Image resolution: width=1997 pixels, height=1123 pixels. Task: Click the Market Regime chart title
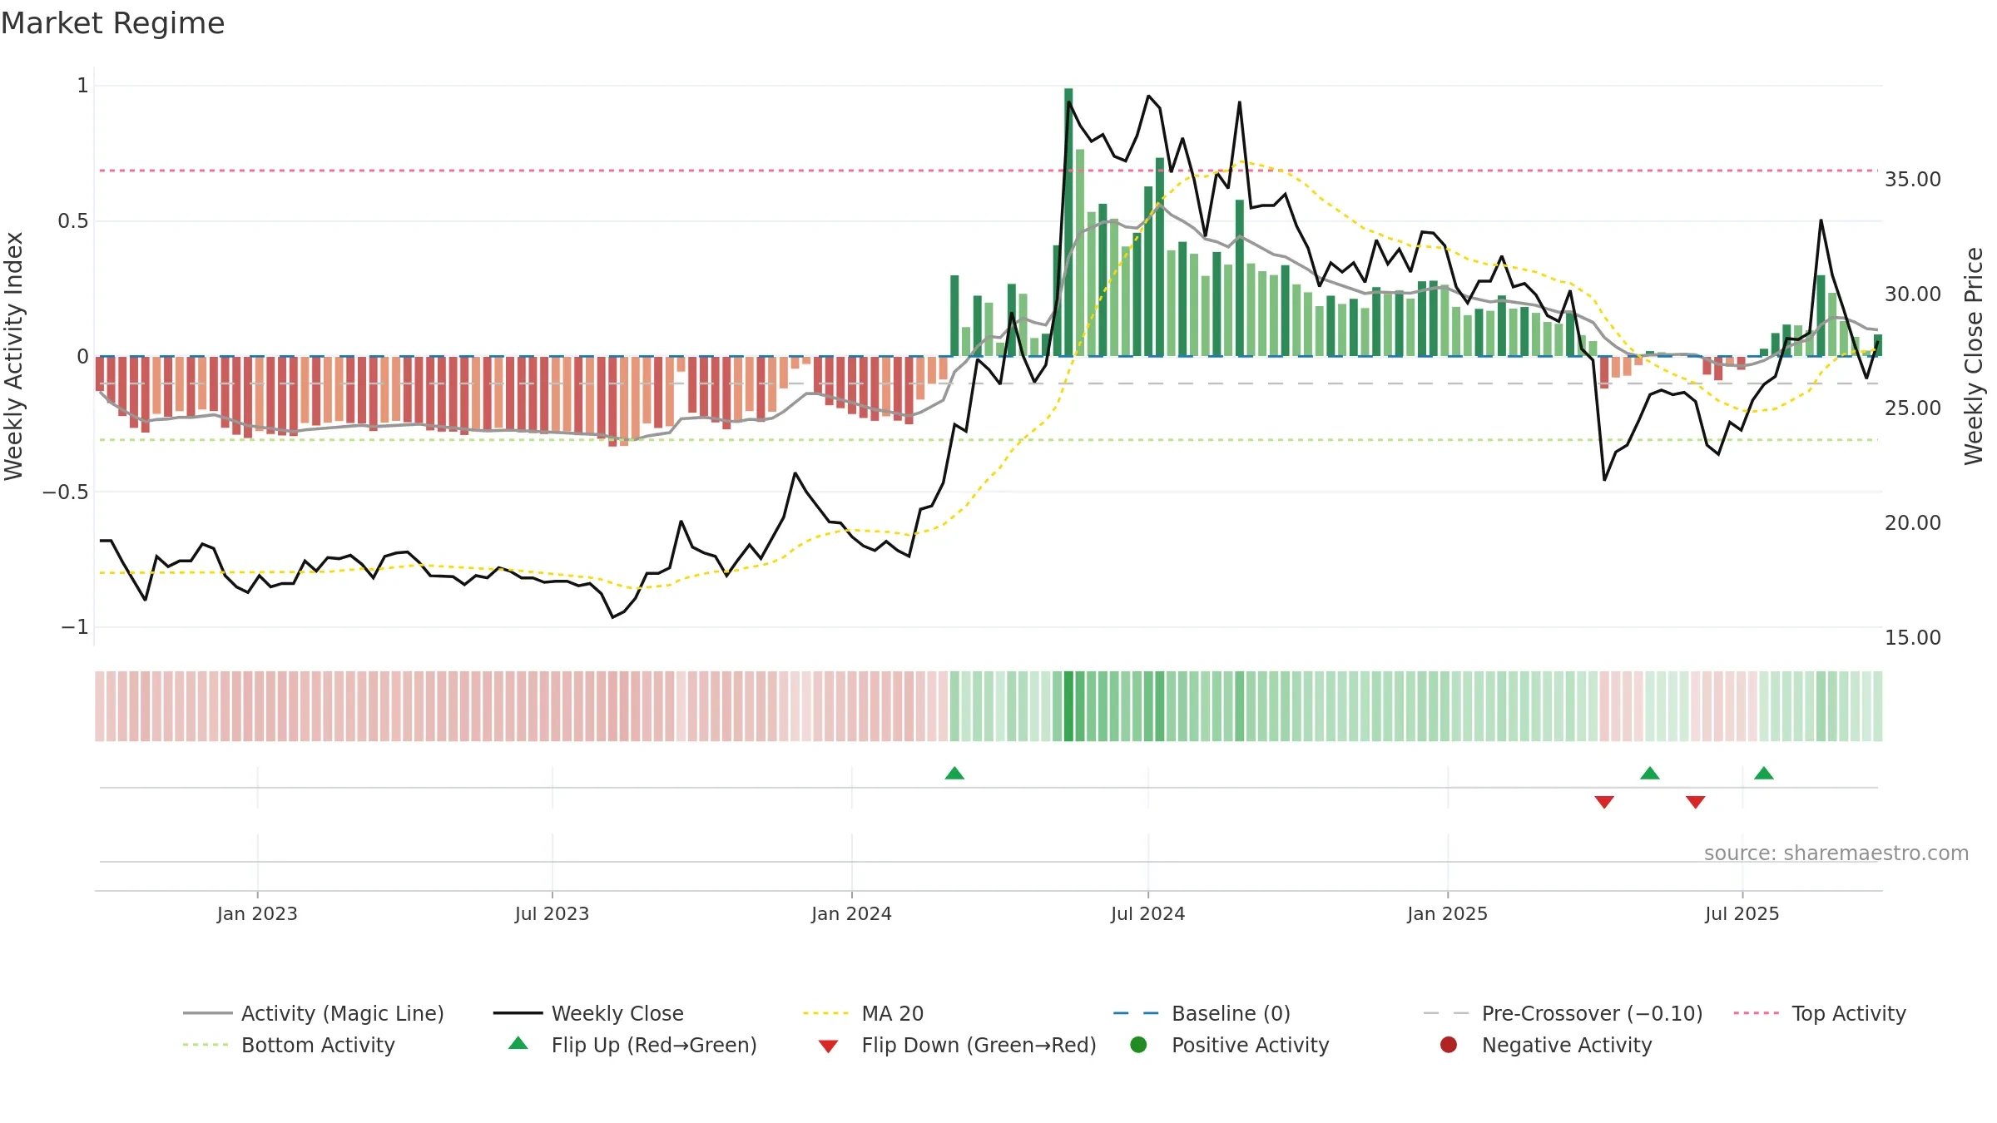[112, 23]
